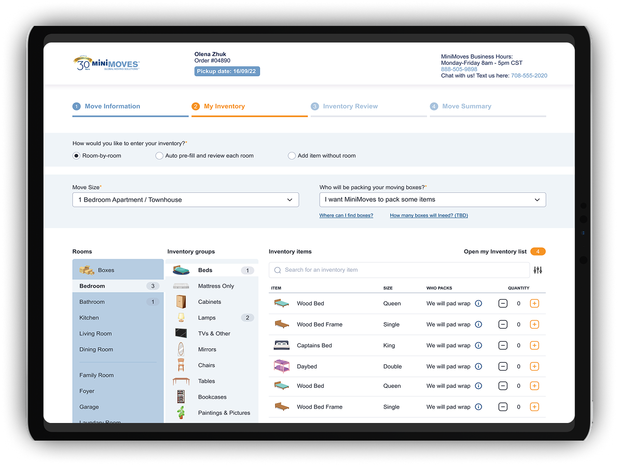Image resolution: width=618 pixels, height=466 pixels.
Task: Open the Move Size dropdown
Action: pos(185,200)
